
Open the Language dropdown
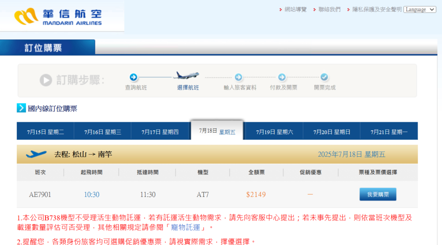tap(420, 9)
